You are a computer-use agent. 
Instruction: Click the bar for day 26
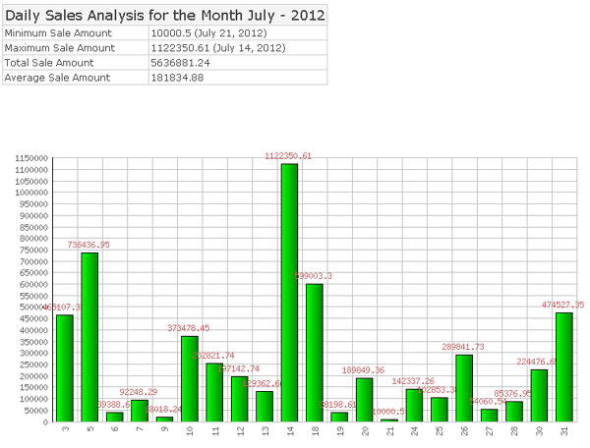pyautogui.click(x=464, y=388)
